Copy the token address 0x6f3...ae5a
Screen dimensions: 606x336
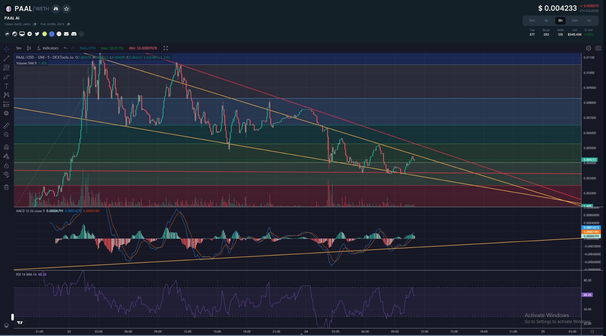(35, 24)
